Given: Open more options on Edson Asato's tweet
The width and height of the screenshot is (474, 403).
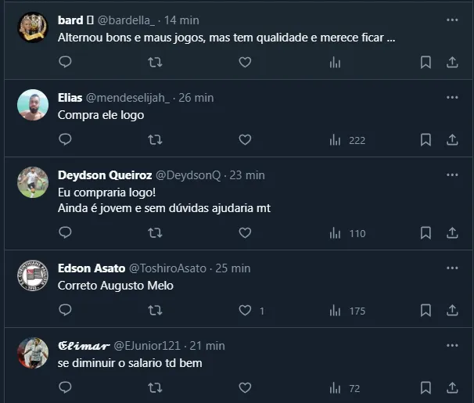Looking at the screenshot, I should point(452,268).
